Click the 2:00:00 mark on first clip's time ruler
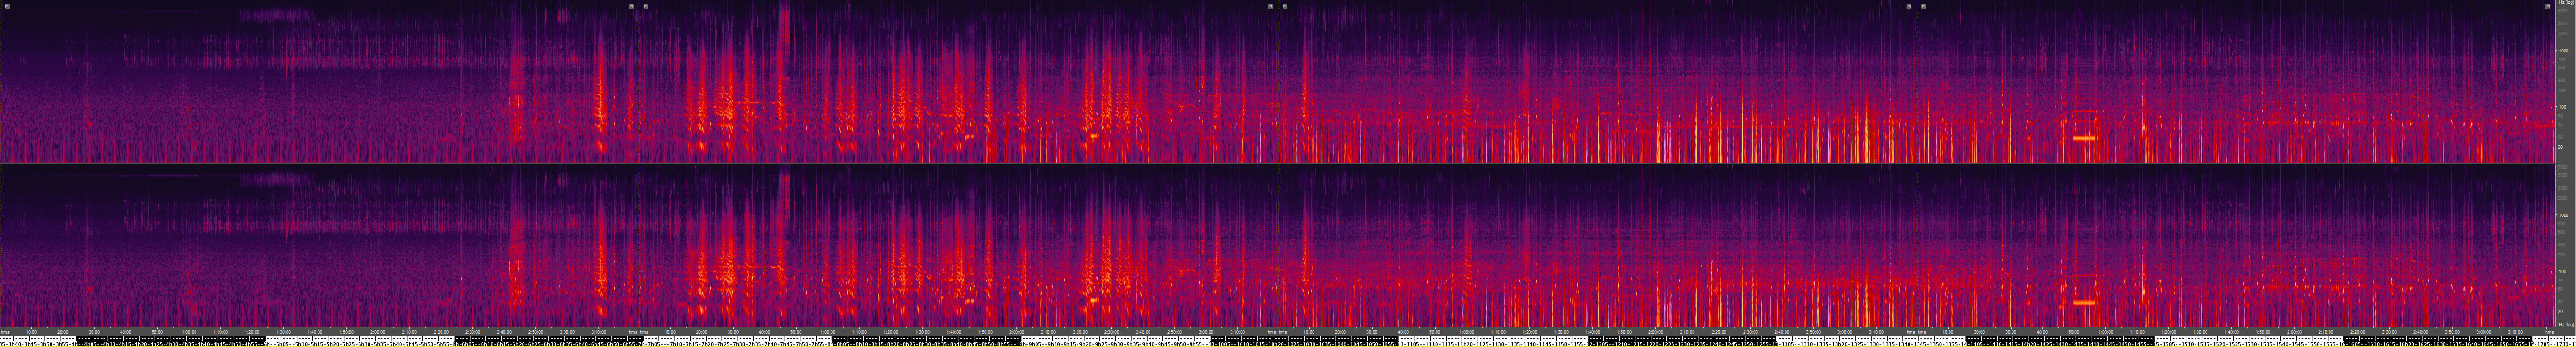2576x347 pixels. 378,332
